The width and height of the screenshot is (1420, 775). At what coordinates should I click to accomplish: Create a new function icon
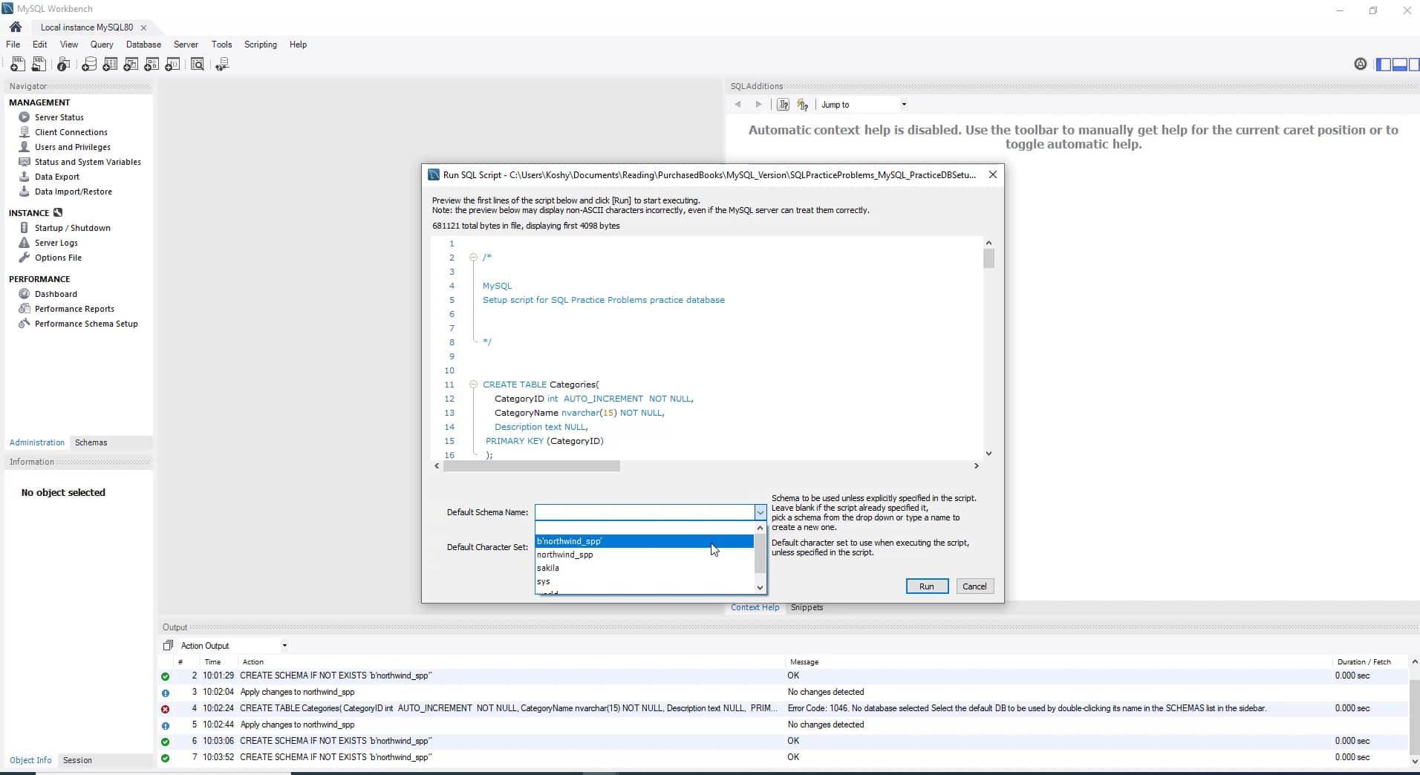coord(172,65)
